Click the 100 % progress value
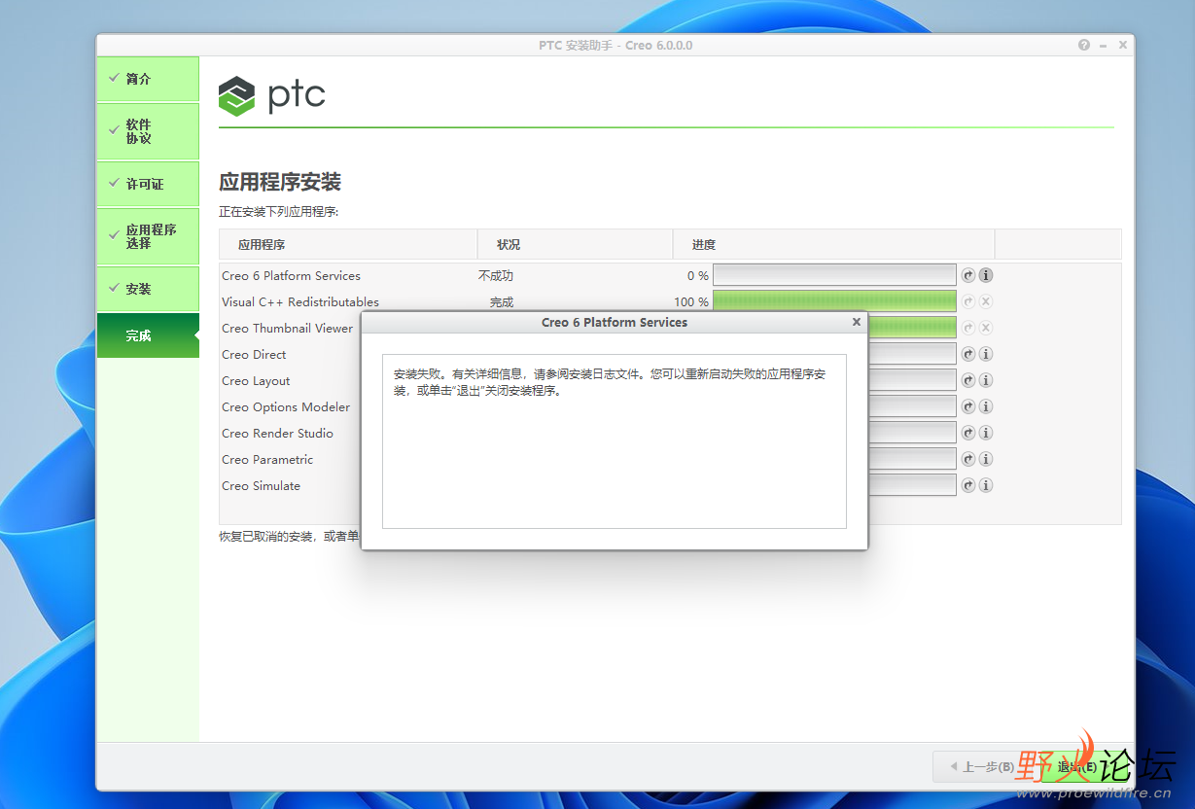 (x=691, y=302)
